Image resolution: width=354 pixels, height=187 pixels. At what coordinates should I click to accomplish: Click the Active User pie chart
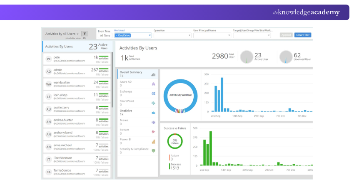[247, 57]
